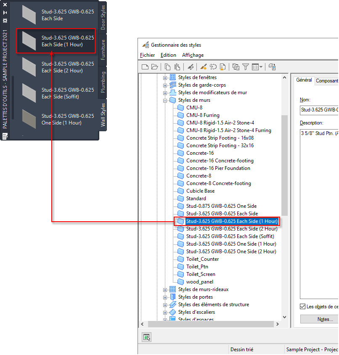Expand the Styles de modificateurs de mur node
Screen dimensions: 339x355
[165, 93]
